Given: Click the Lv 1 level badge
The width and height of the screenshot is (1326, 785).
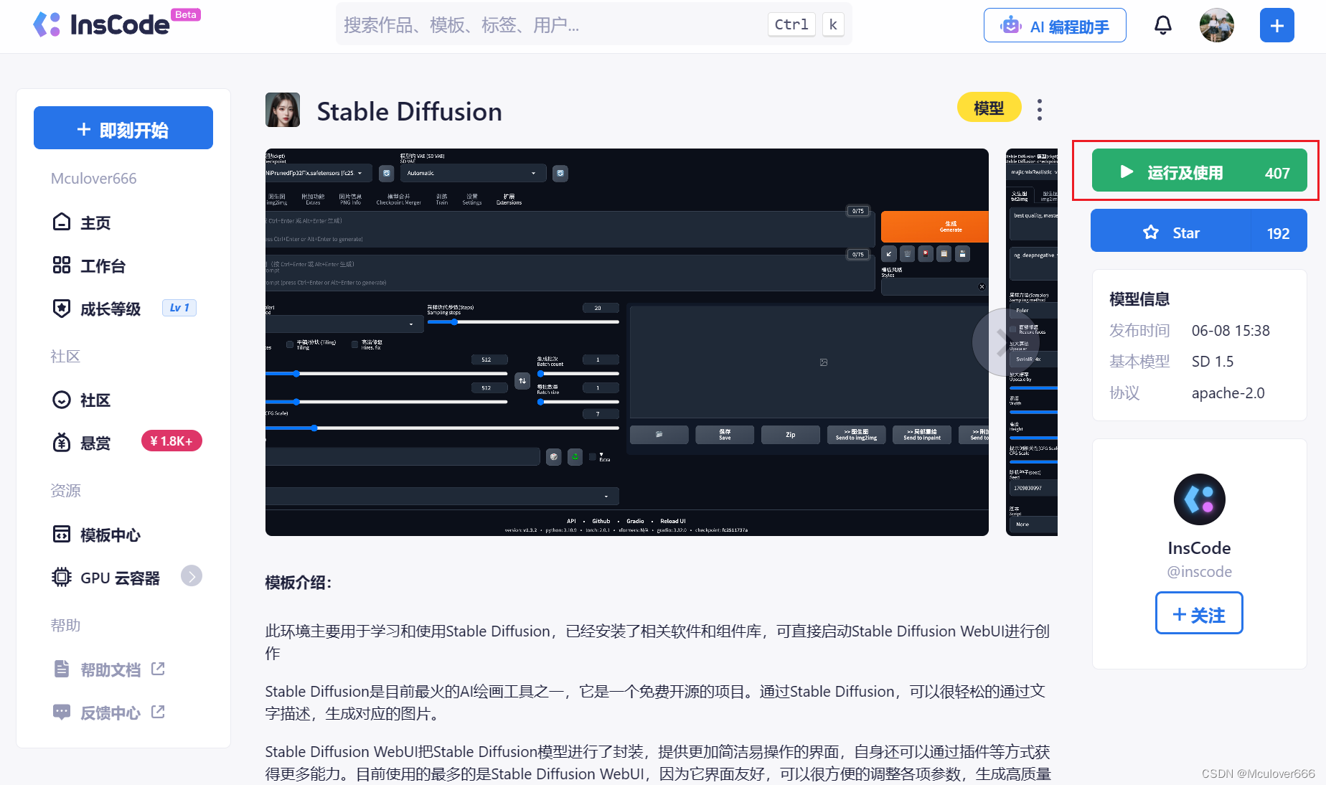Looking at the screenshot, I should coord(179,308).
